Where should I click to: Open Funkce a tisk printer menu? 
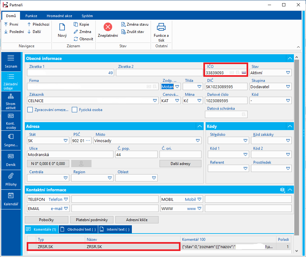(x=161, y=32)
